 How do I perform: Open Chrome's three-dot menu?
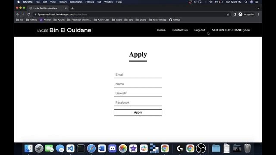258,14
